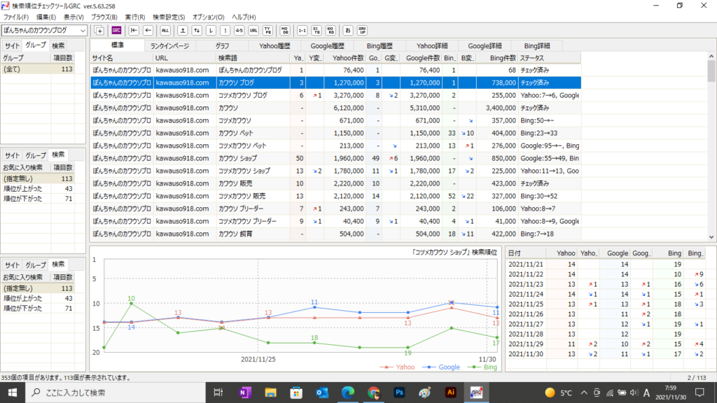The image size is (717, 403).
Task: Click the exclamation mark toolbar icon
Action: 225,31
